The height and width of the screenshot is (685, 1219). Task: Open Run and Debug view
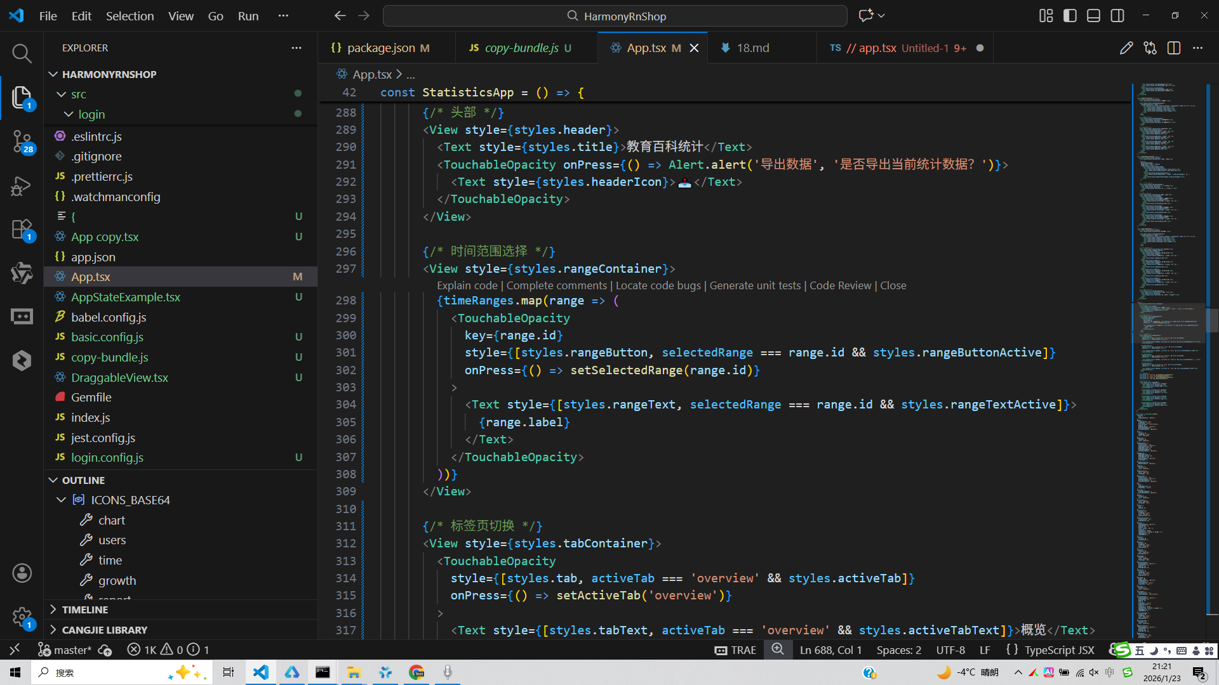22,186
